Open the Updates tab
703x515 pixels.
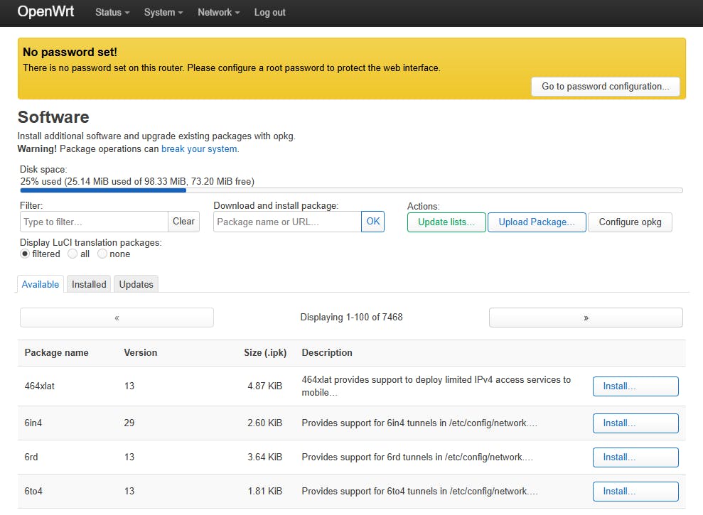(136, 284)
